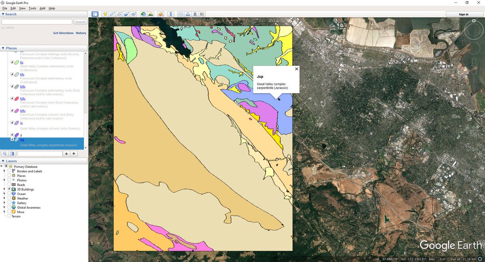Choose the Add Image Overlay tool
The height and width of the screenshot is (262, 485).
click(126, 14)
